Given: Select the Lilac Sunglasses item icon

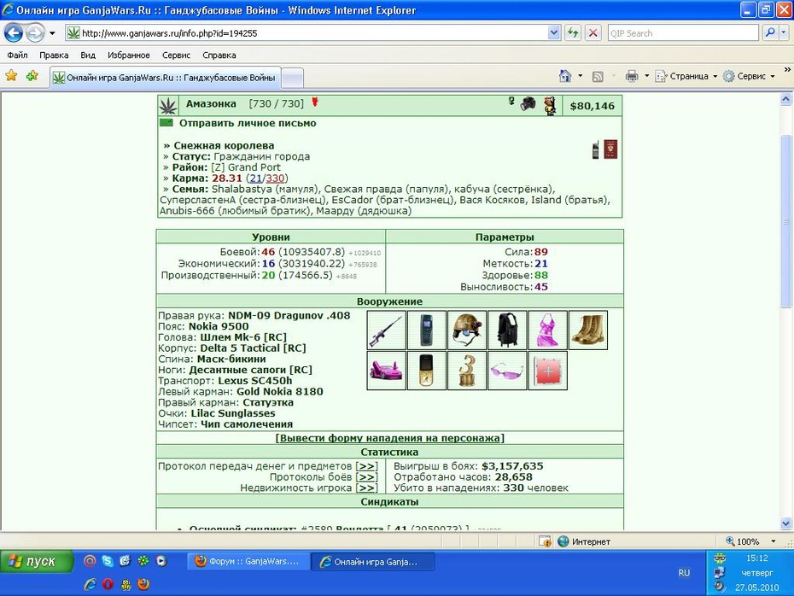Looking at the screenshot, I should pyautogui.click(x=507, y=371).
